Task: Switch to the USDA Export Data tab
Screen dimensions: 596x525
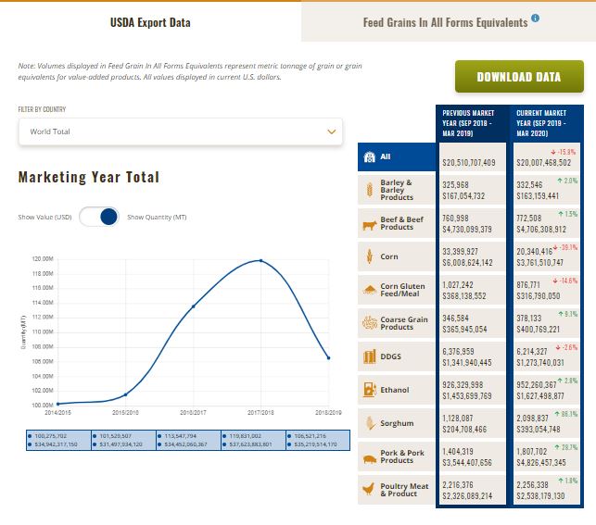Action: 150,22
